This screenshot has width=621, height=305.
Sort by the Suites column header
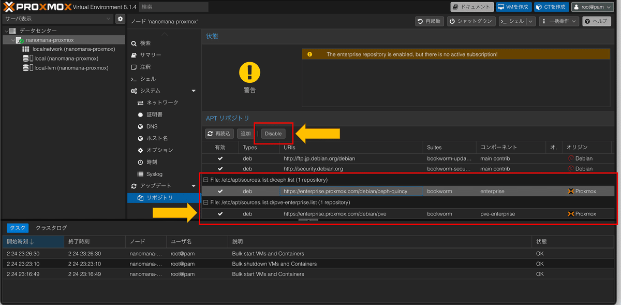coord(449,148)
